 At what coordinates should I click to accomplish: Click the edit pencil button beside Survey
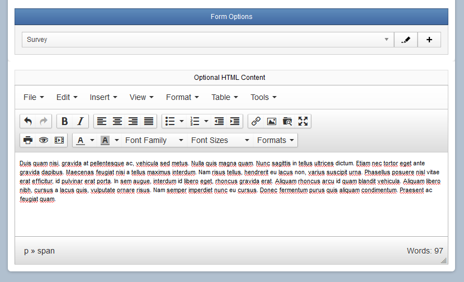pyautogui.click(x=406, y=40)
